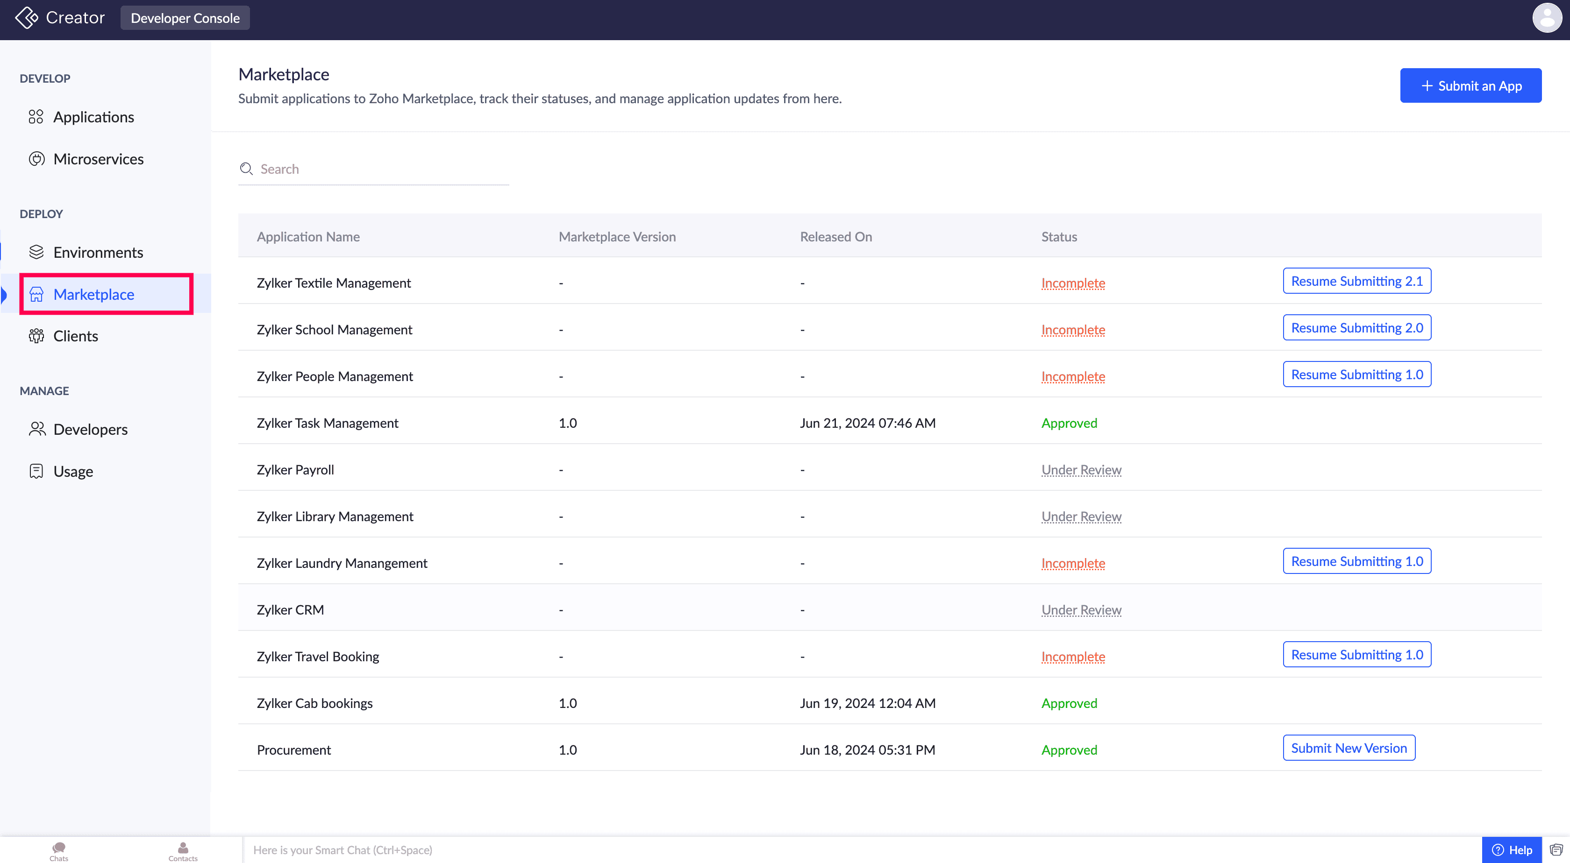This screenshot has width=1570, height=863.
Task: Click the Clients icon in sidebar
Action: [x=36, y=336]
